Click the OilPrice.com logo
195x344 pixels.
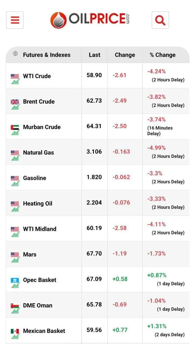(x=90, y=20)
